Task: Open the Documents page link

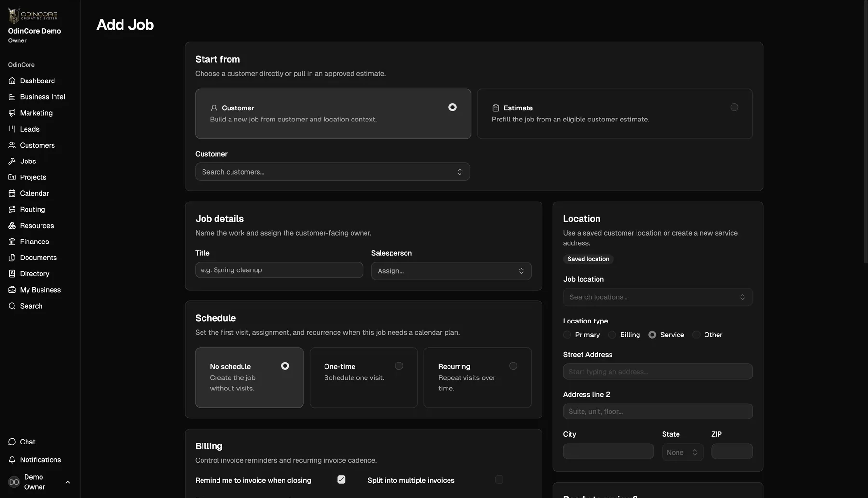Action: 38,257
